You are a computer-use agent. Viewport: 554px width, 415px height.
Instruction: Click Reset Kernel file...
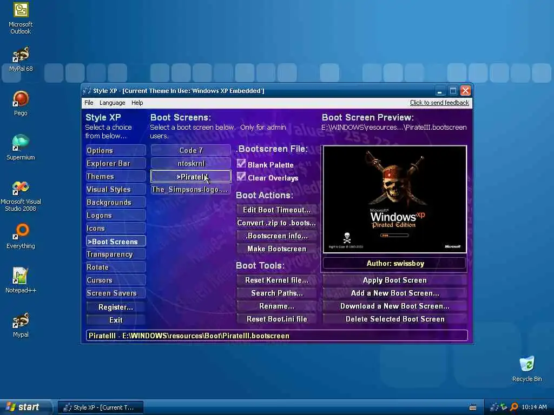[x=276, y=280]
